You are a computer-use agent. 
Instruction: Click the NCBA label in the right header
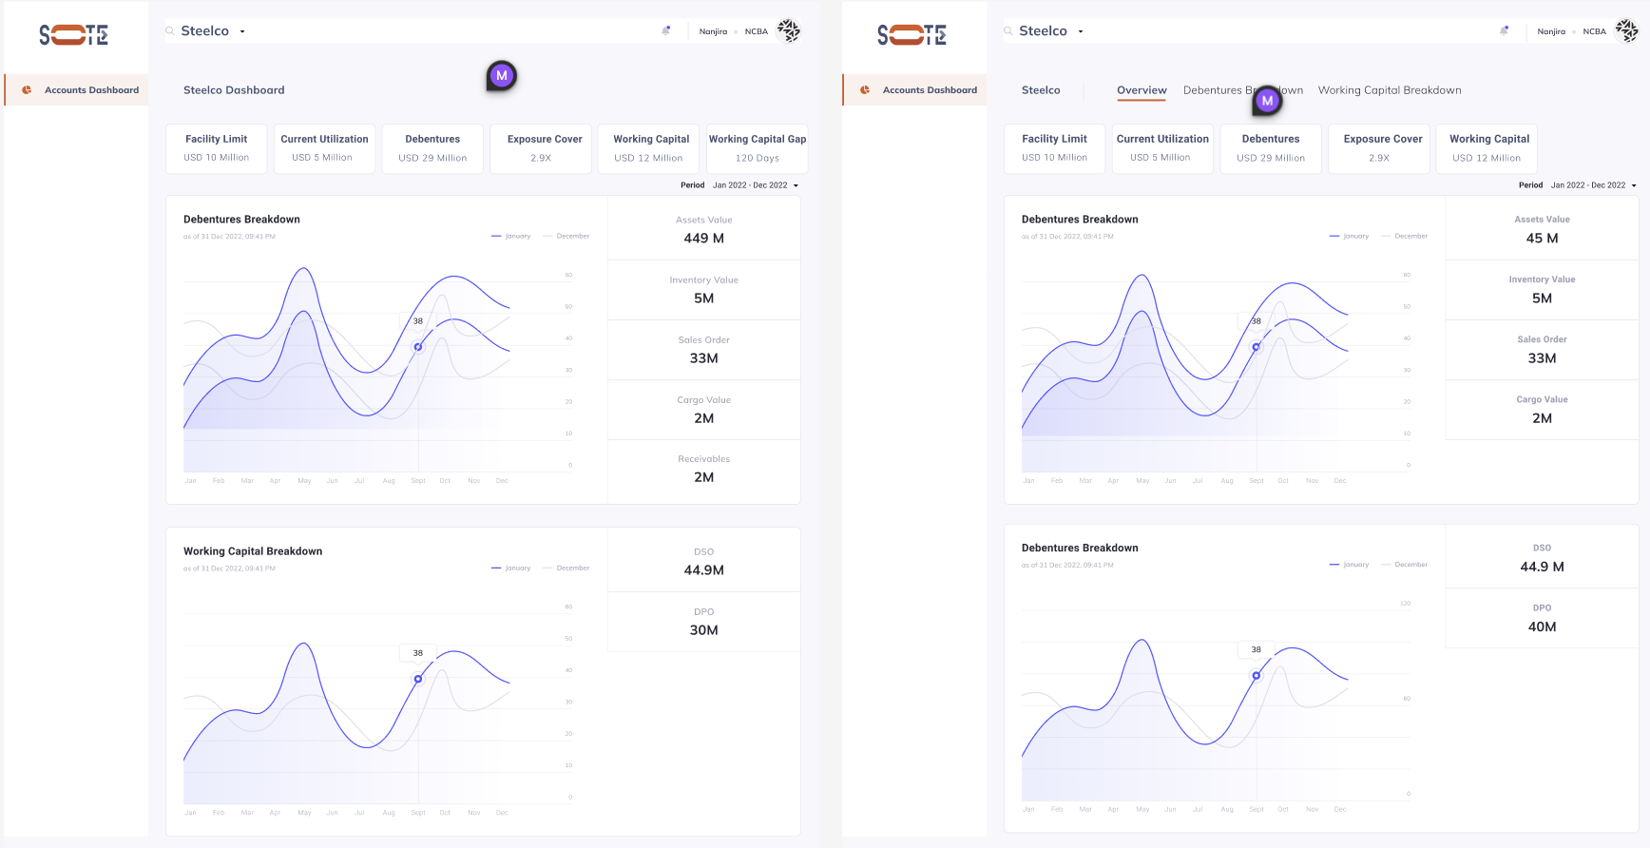tap(1594, 31)
